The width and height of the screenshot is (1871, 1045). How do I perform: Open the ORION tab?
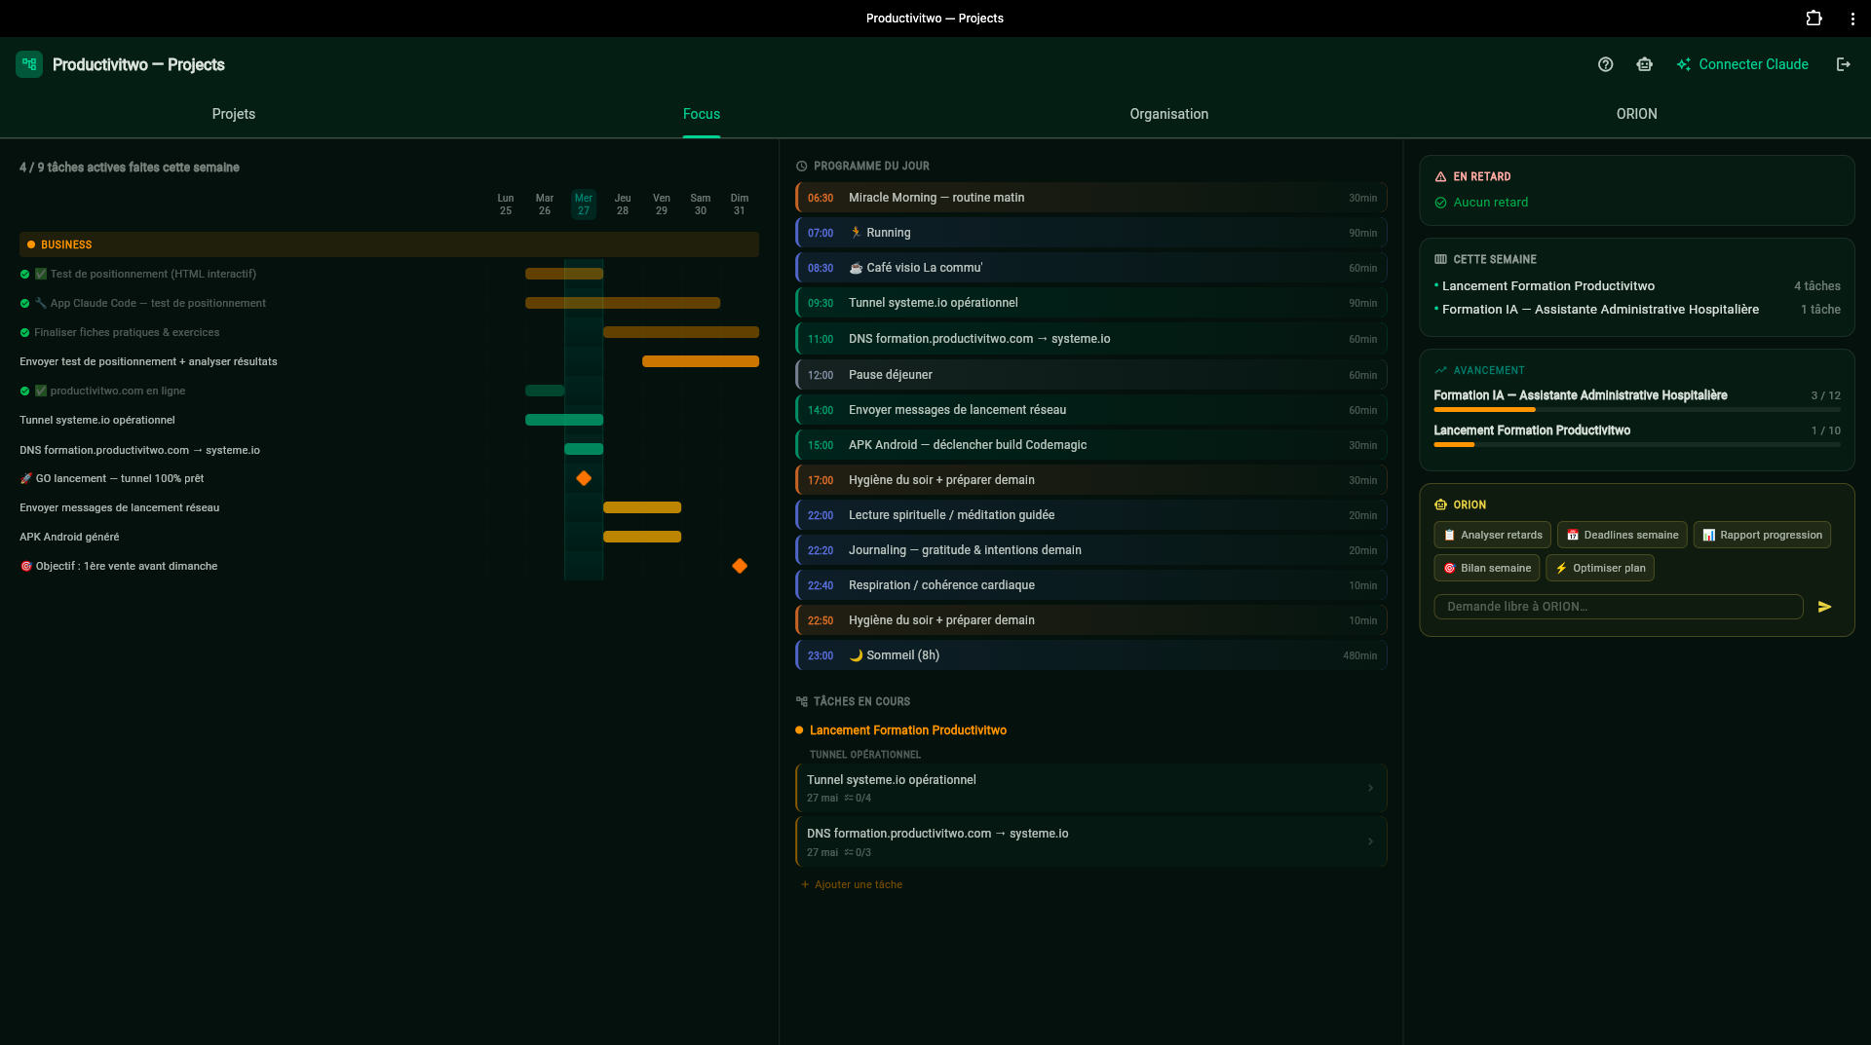point(1636,114)
